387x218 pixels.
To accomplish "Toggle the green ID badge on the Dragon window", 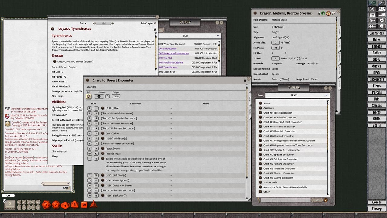I will [x=323, y=13].
